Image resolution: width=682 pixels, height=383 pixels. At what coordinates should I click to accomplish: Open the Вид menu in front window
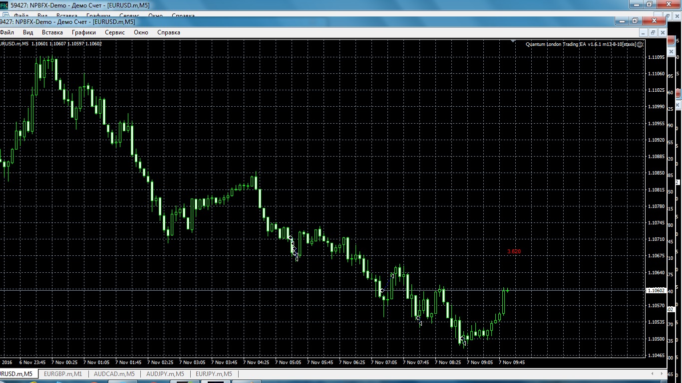click(x=28, y=32)
